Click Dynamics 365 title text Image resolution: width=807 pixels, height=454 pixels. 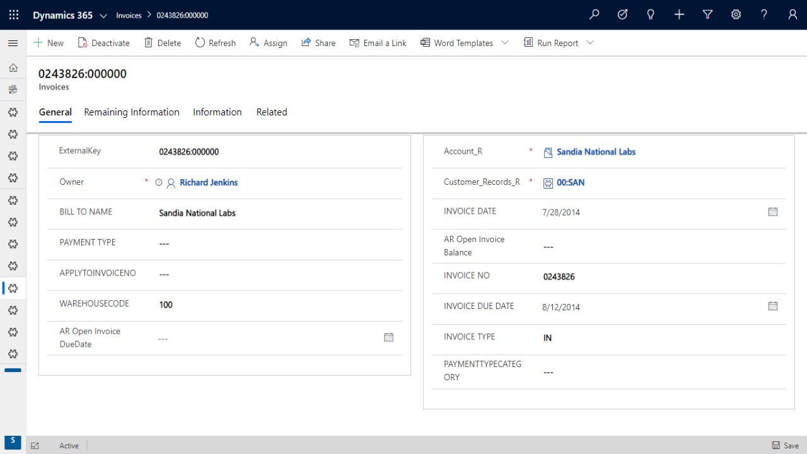point(63,15)
